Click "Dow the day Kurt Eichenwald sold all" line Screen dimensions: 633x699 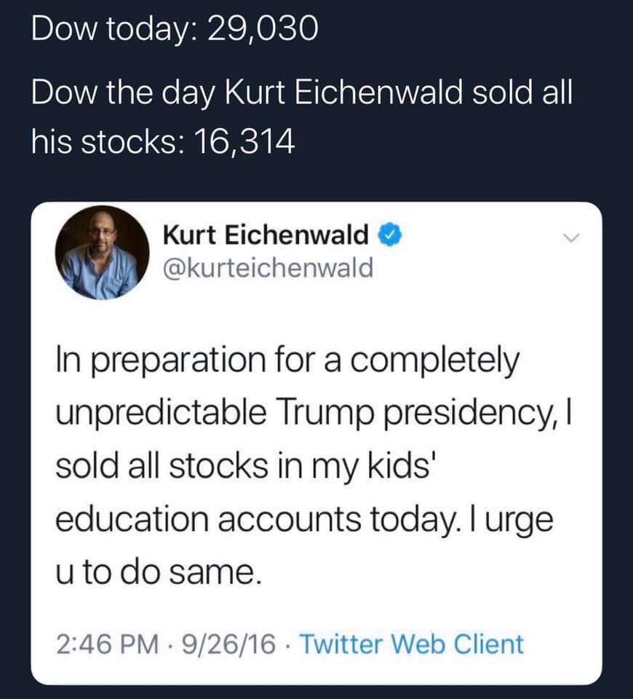pyautogui.click(x=301, y=92)
